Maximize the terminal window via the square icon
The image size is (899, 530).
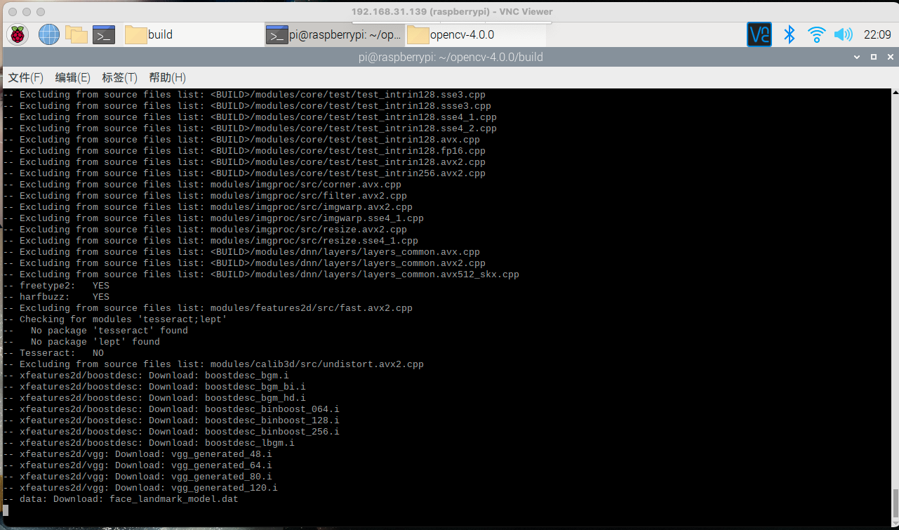pyautogui.click(x=874, y=57)
